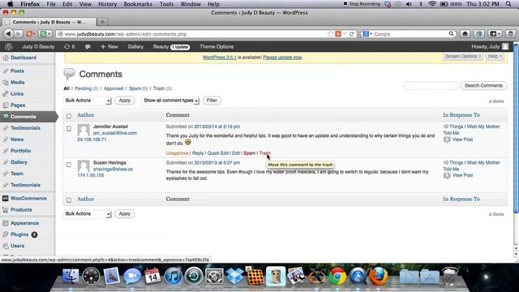
Task: Open Finder from the dock
Action: [x=71, y=276]
